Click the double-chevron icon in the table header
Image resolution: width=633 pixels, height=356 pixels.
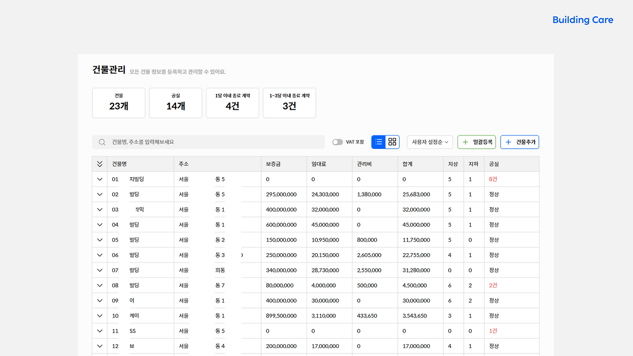point(99,164)
